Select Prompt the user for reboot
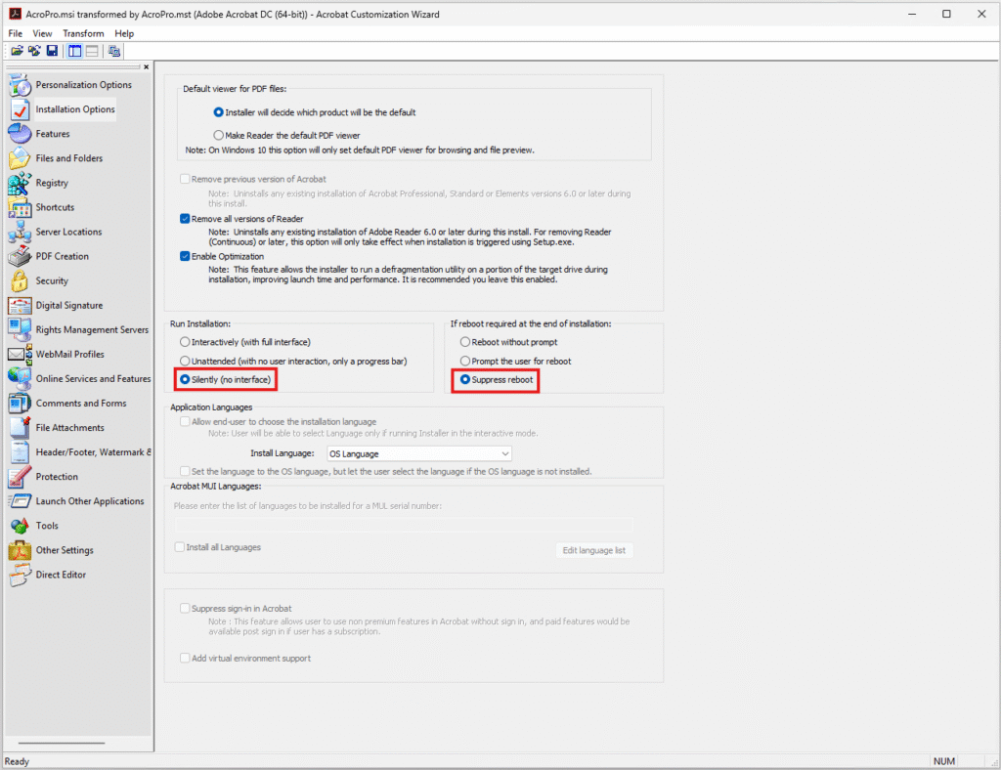 pyautogui.click(x=464, y=362)
